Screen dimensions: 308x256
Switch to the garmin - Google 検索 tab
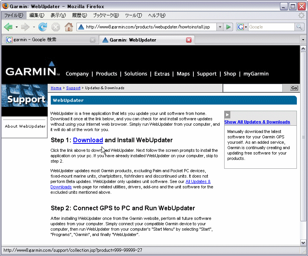[x=50, y=40]
